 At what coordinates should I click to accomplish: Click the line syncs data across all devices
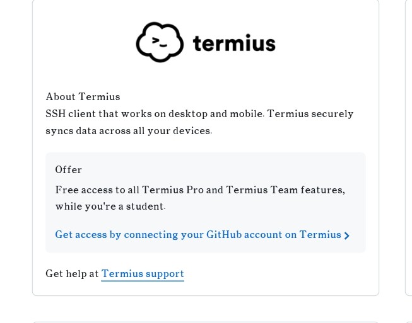point(129,130)
